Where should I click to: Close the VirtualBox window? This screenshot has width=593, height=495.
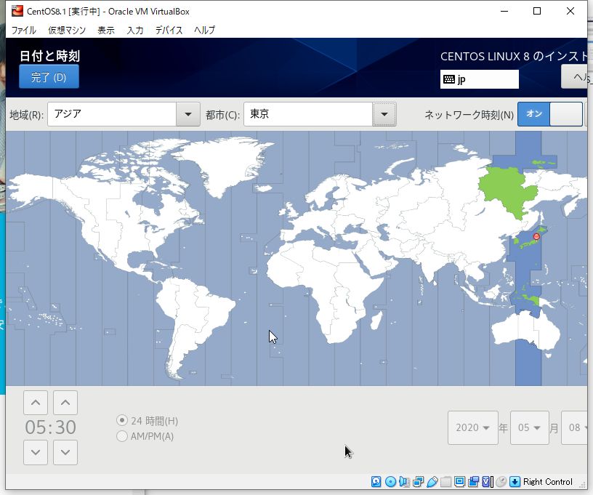[x=570, y=11]
